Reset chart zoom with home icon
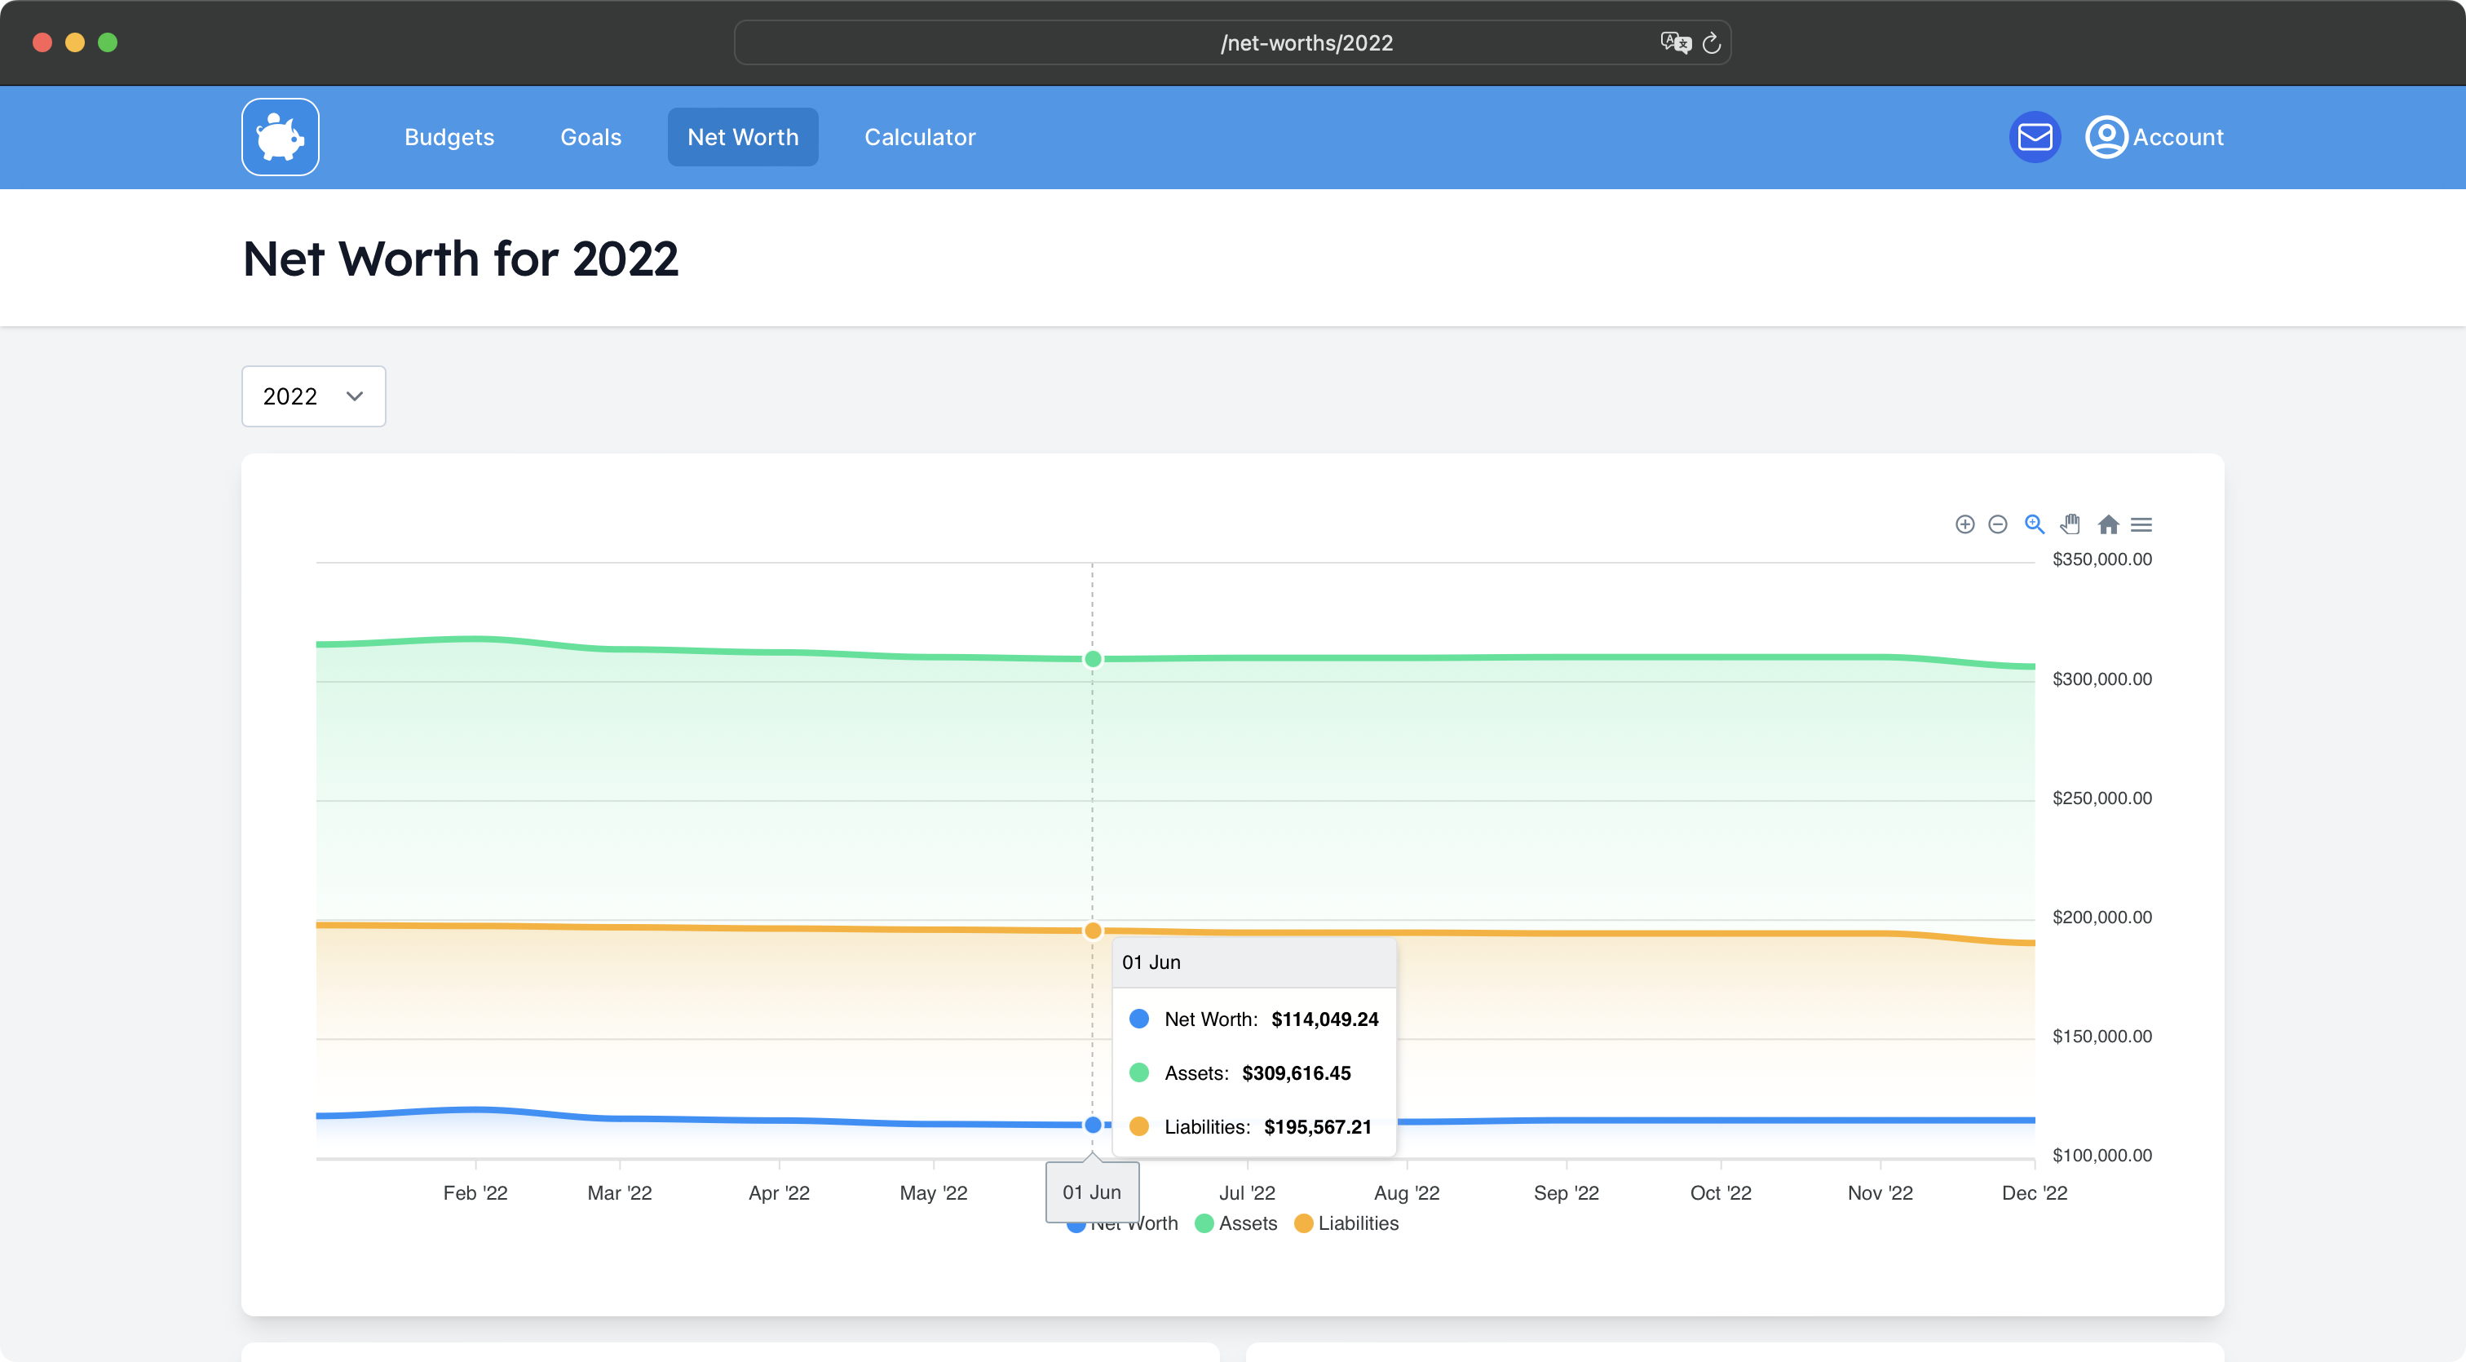 click(x=2108, y=524)
